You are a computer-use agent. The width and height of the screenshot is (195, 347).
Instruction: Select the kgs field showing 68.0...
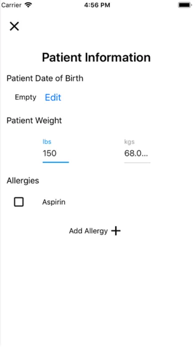(137, 153)
